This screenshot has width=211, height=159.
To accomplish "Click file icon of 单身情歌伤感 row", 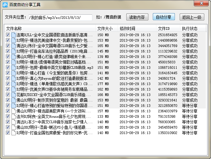I will pos(13,84).
